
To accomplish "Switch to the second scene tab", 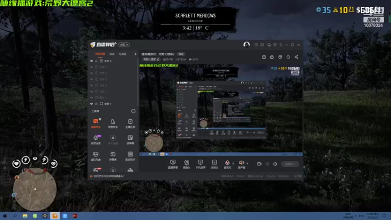I will (112, 54).
